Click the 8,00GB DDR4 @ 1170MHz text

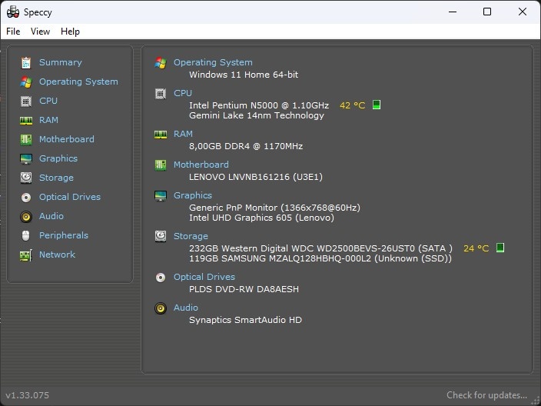[x=246, y=146]
